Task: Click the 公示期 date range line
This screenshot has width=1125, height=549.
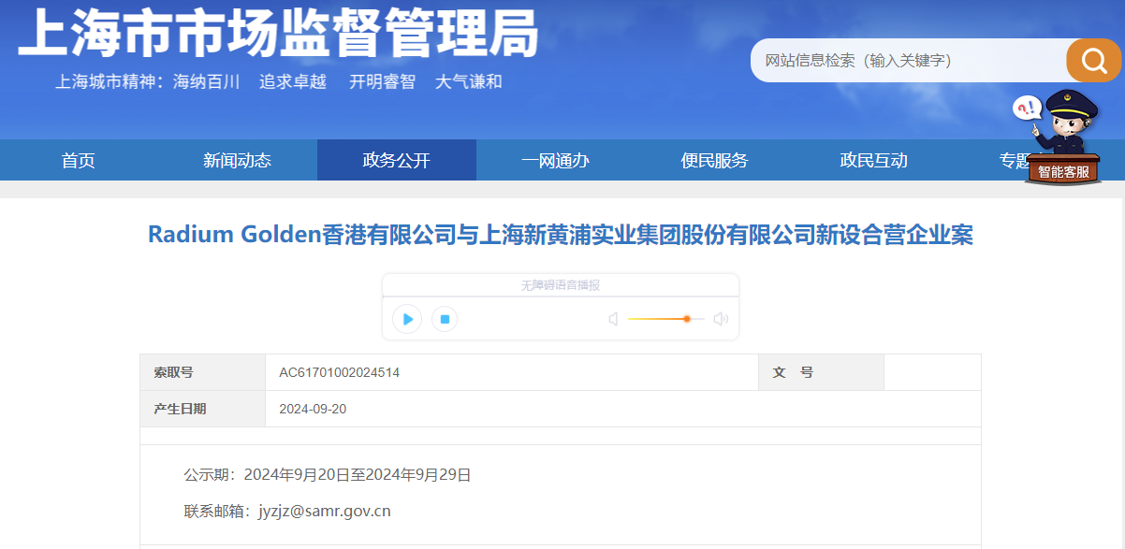Action: (328, 475)
